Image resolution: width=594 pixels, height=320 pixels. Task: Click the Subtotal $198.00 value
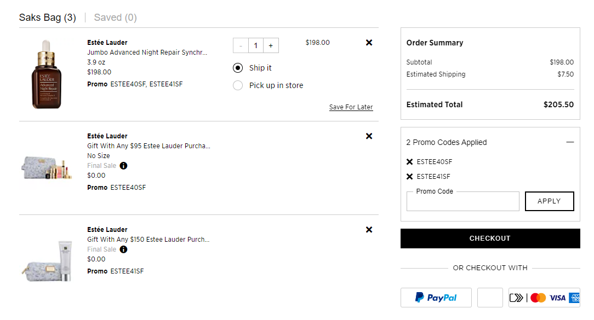point(562,62)
